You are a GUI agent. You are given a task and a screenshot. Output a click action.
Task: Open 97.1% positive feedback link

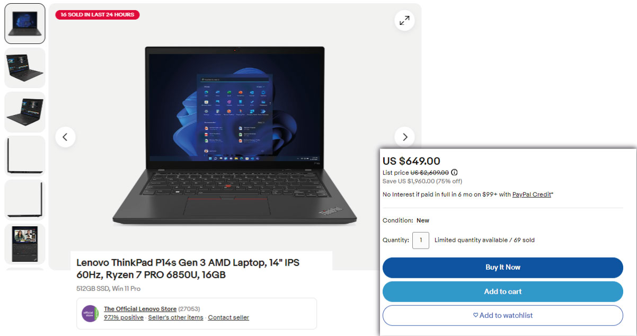[x=123, y=317]
